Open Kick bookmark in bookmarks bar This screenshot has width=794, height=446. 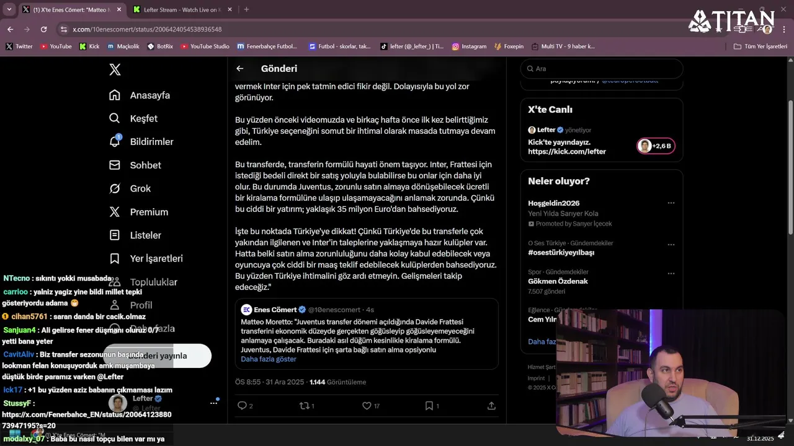tap(89, 46)
